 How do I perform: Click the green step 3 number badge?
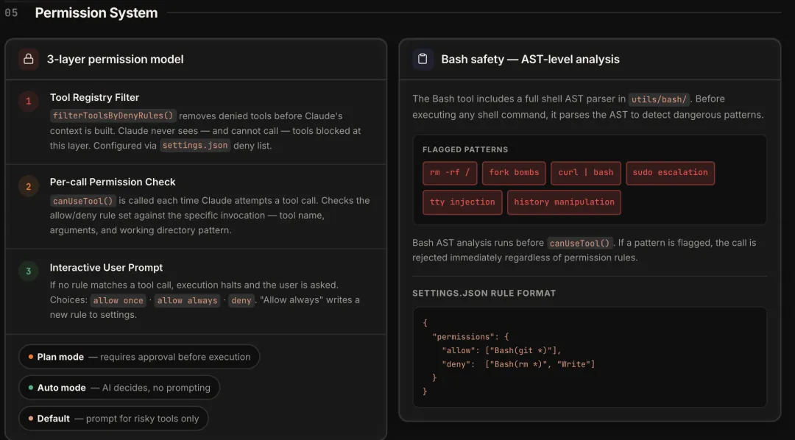click(29, 272)
